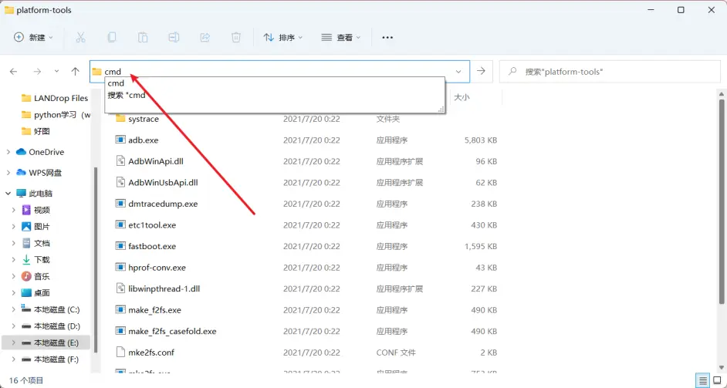The image size is (727, 388).
Task: Open the 排序 sort dropdown
Action: pos(283,38)
